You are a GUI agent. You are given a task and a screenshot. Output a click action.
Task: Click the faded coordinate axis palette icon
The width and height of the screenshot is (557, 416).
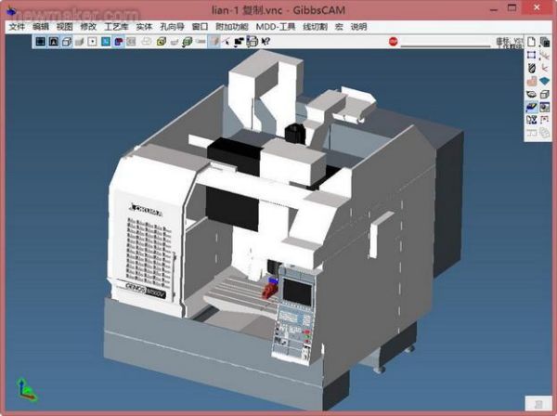(x=544, y=68)
